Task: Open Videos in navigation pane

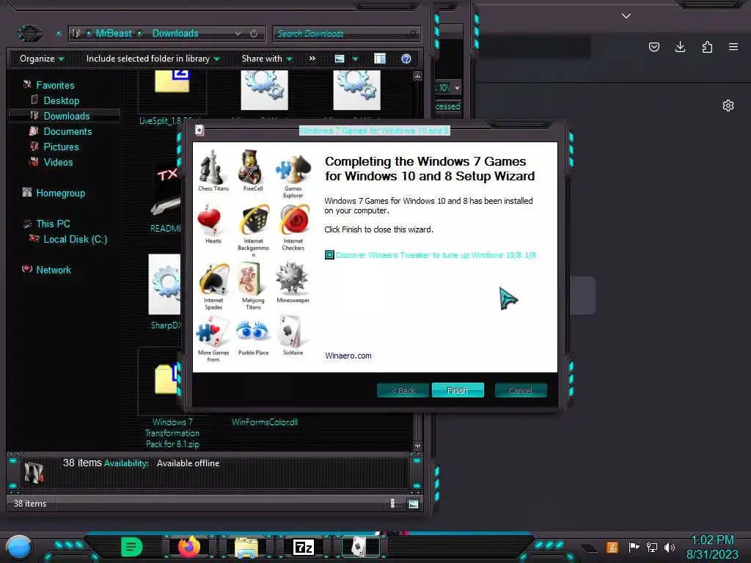Action: (58, 162)
